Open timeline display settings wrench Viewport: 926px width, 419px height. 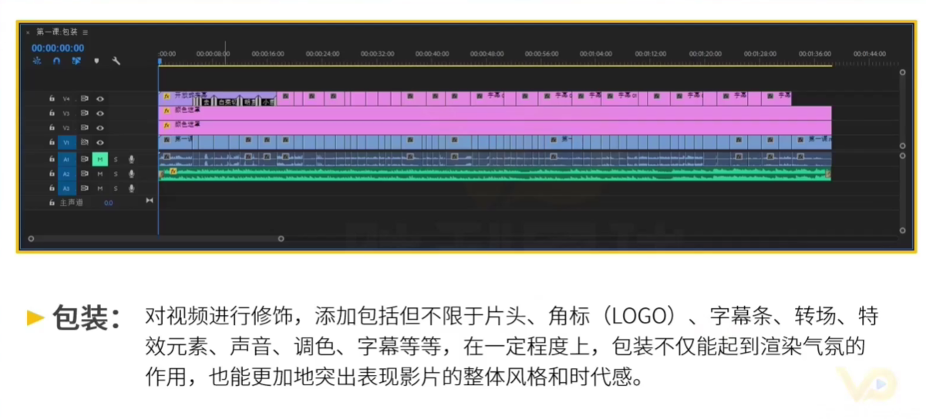[116, 61]
